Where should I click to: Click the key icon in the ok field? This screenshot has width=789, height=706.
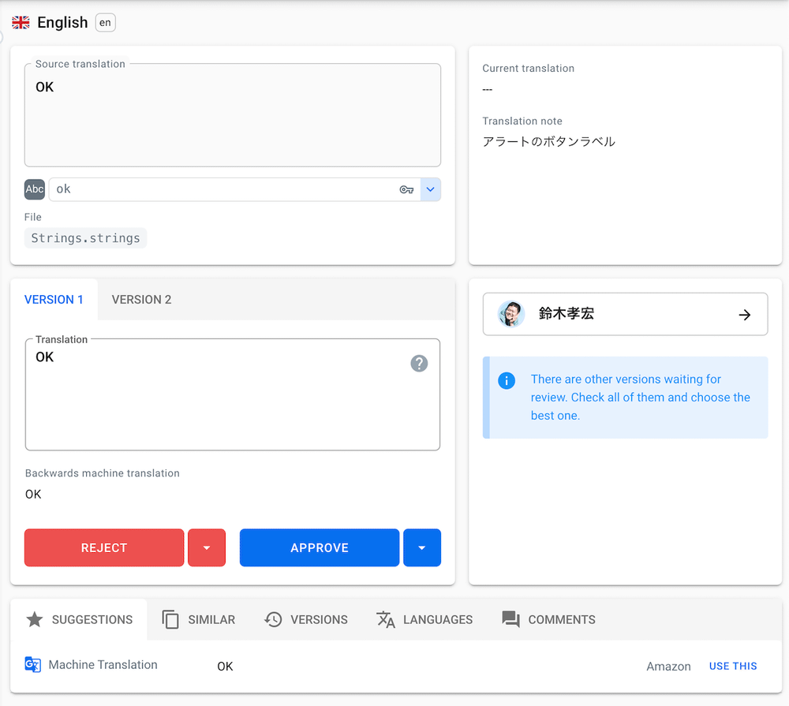coord(406,189)
